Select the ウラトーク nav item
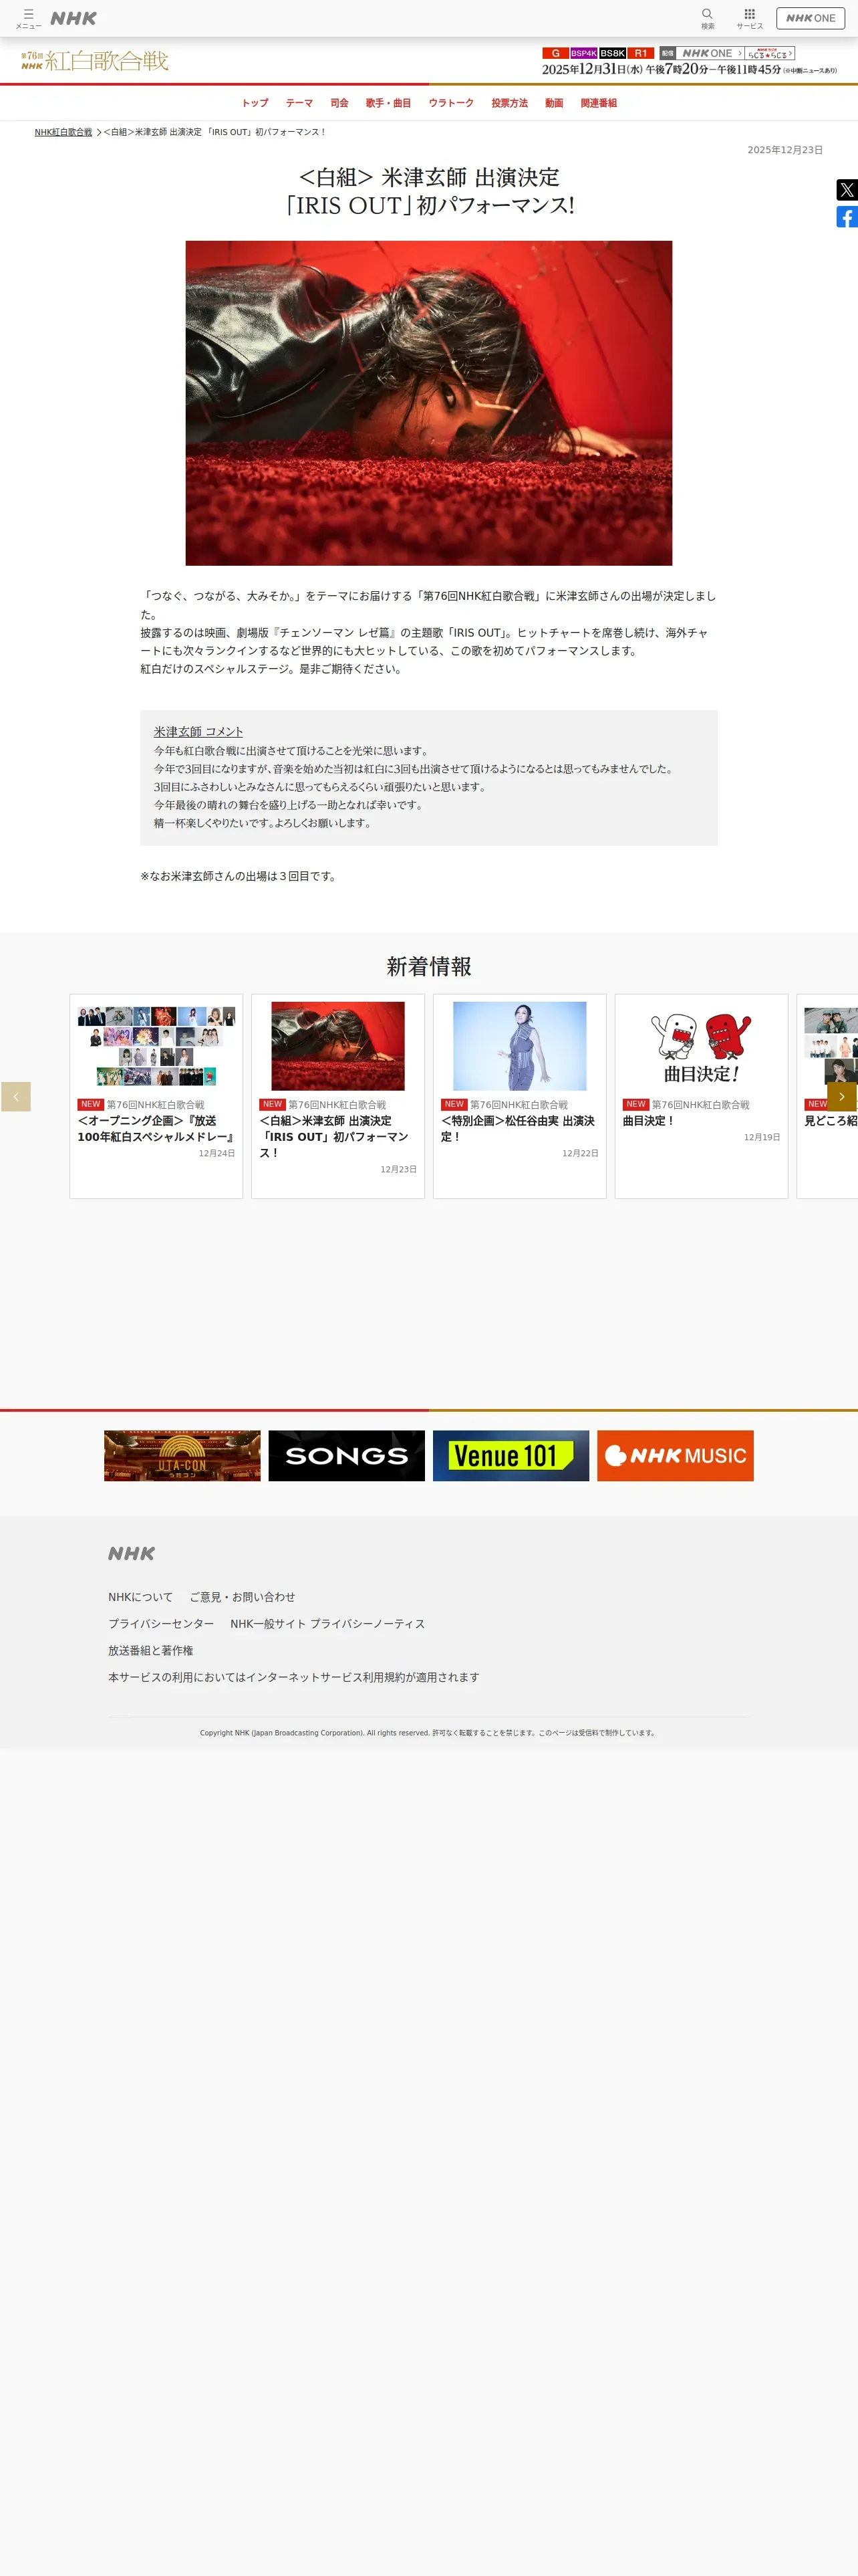The height and width of the screenshot is (2576, 858). pyautogui.click(x=452, y=103)
